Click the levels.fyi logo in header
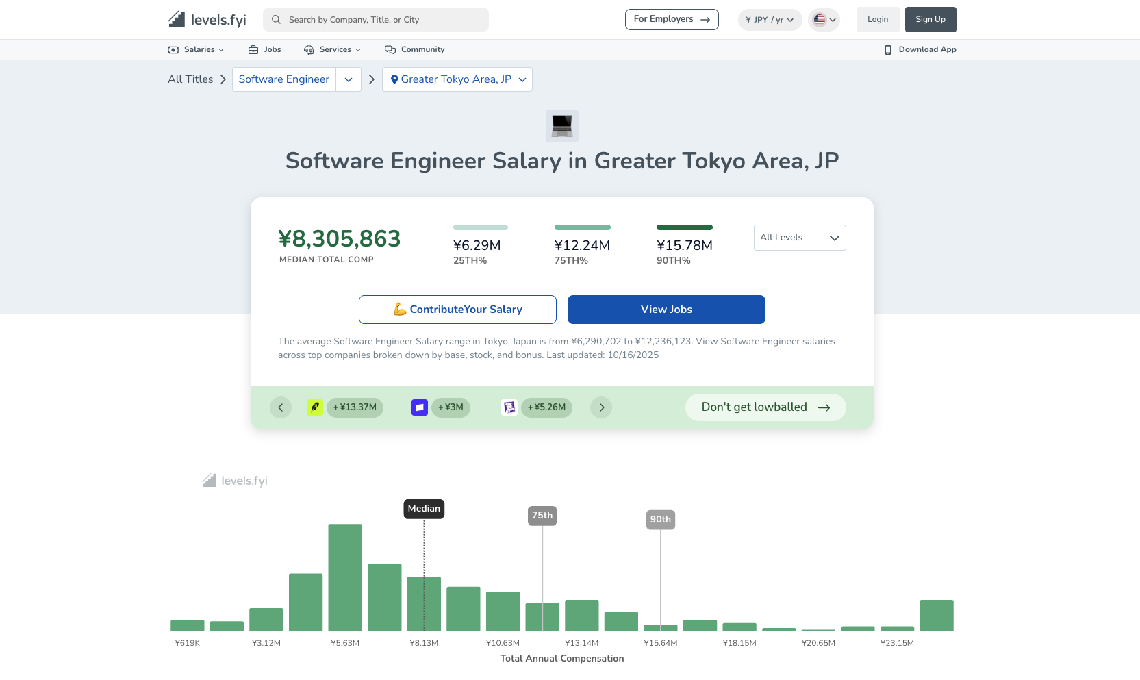The height and width of the screenshot is (680, 1140). (x=207, y=20)
